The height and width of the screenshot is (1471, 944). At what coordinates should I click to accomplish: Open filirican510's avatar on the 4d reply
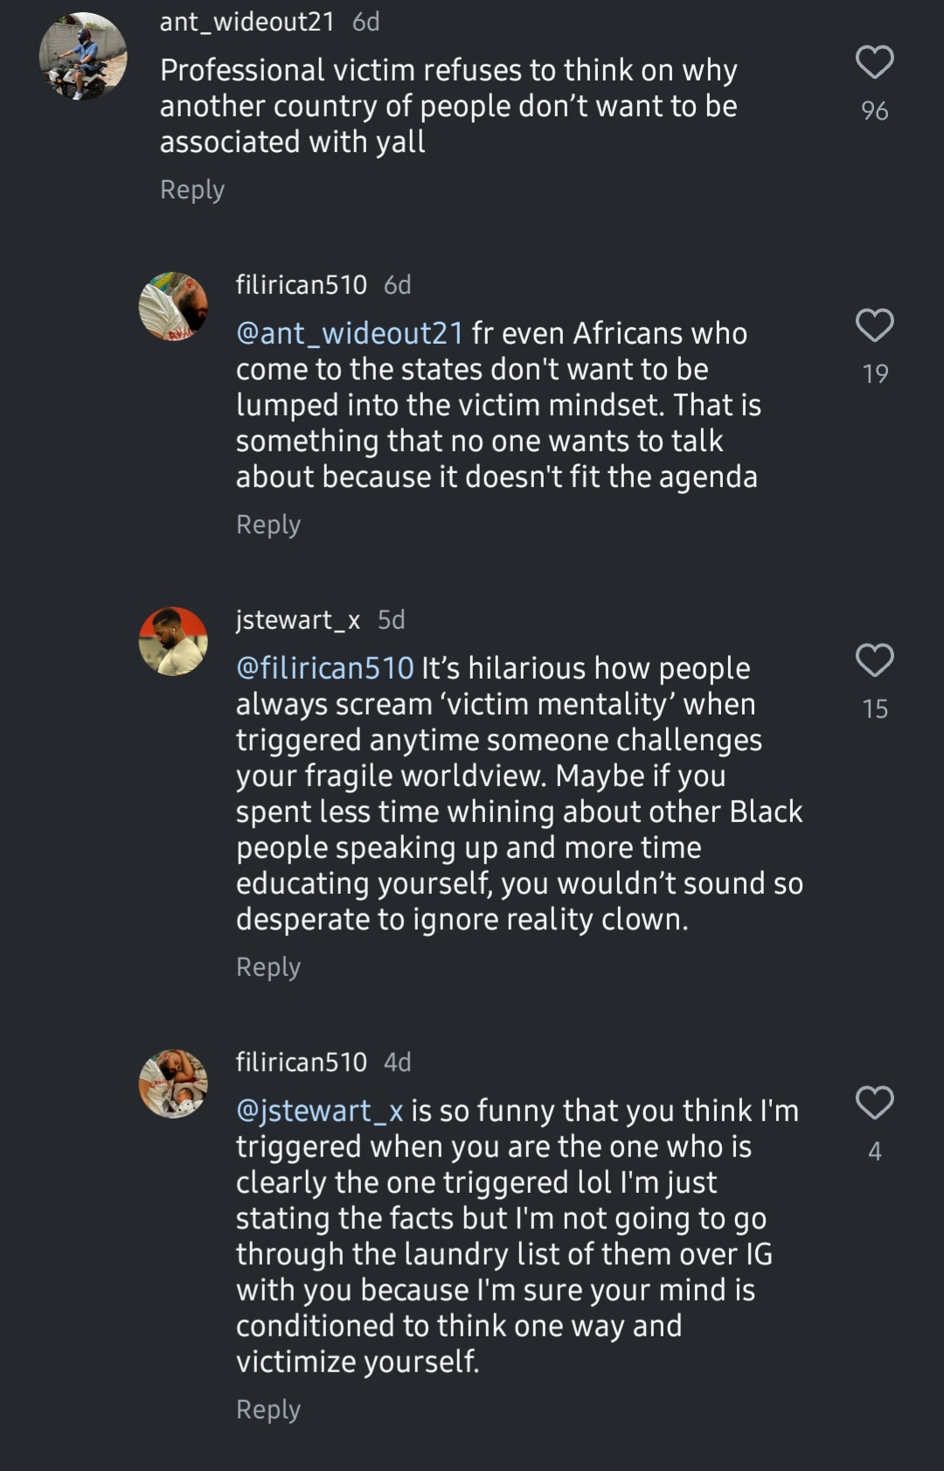coord(173,1084)
